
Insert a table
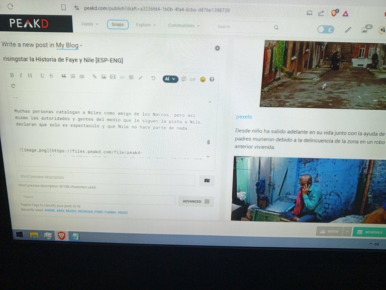(131, 78)
